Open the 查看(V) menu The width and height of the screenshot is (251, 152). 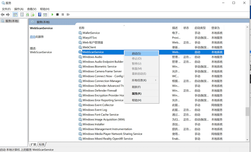tap(32, 9)
